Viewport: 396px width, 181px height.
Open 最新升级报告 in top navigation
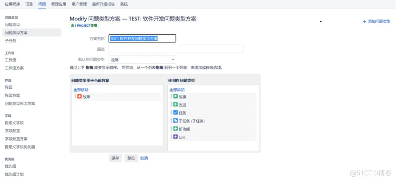click(x=103, y=4)
